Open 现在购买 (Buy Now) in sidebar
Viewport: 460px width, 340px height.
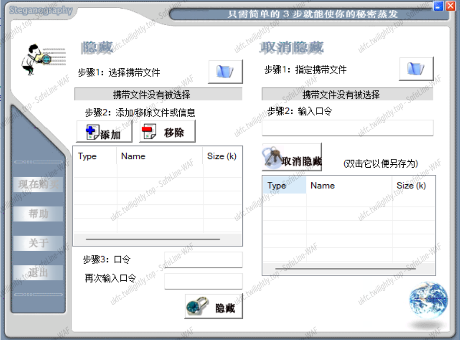click(39, 184)
